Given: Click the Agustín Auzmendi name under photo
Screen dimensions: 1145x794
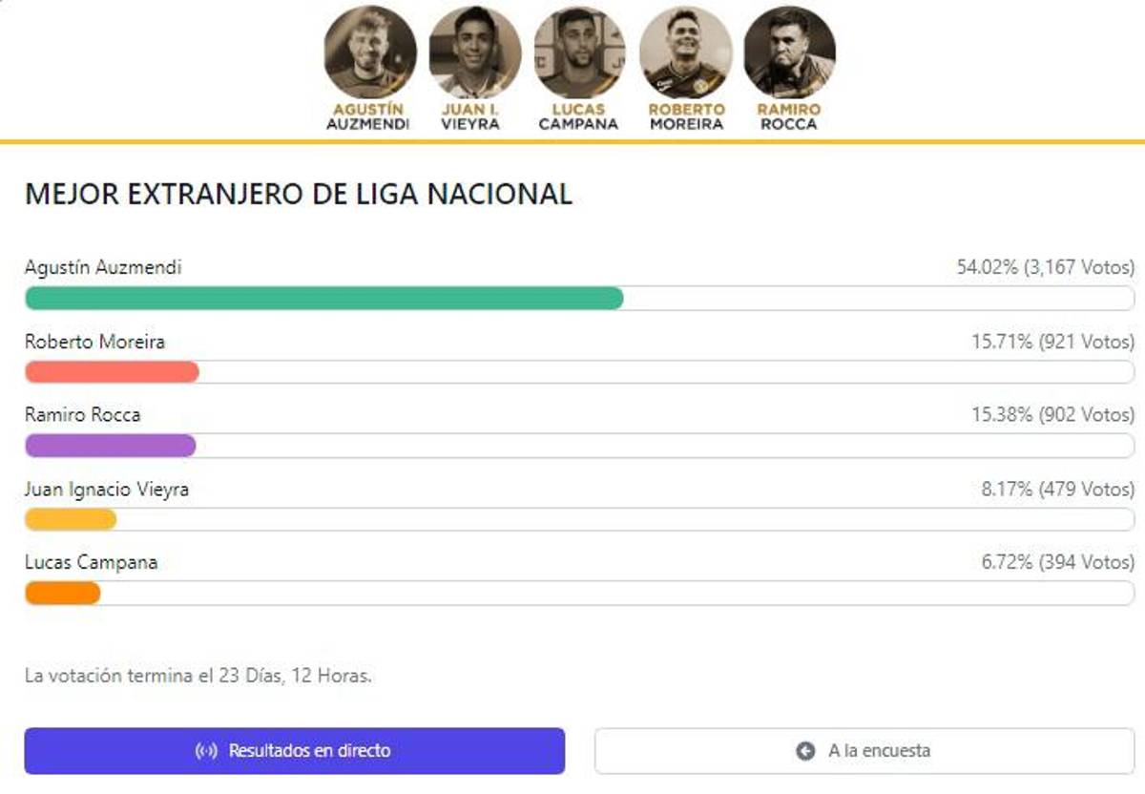Looking at the screenshot, I should click(368, 116).
